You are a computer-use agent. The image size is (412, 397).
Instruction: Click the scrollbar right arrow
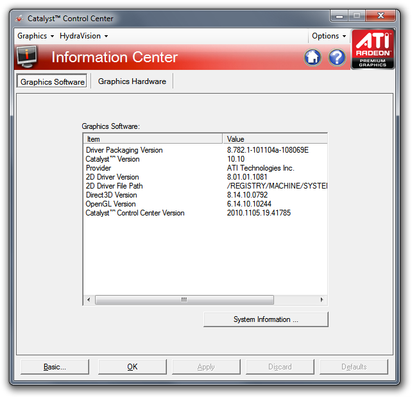[x=322, y=300]
